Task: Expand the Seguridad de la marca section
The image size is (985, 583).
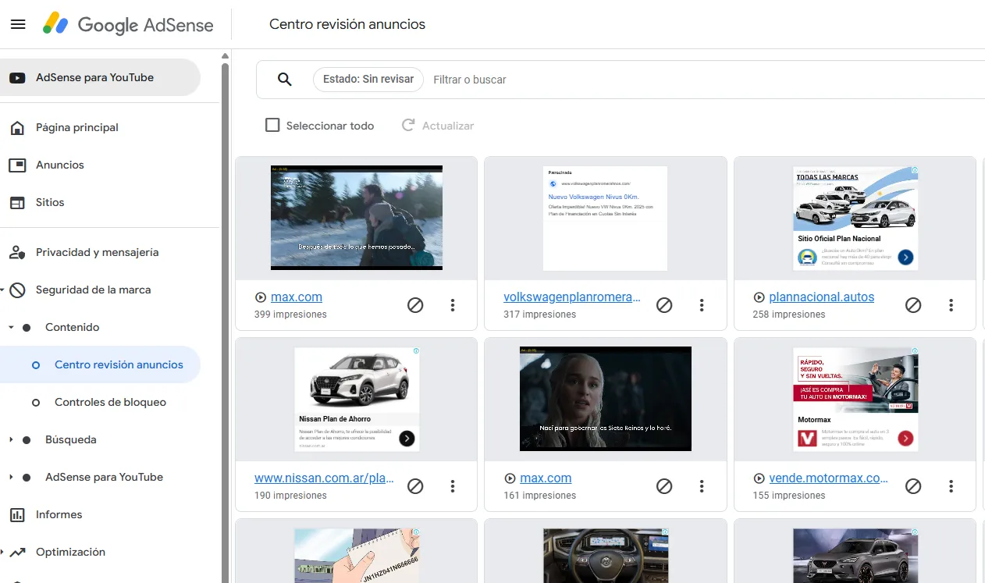Action: 5,290
